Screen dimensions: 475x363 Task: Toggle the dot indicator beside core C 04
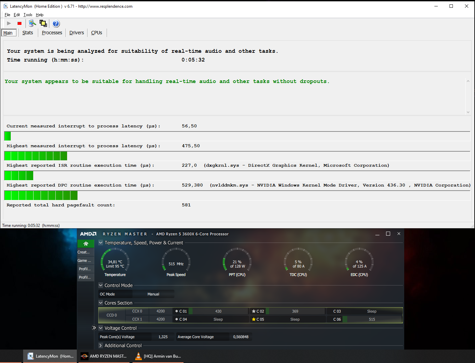pos(177,319)
